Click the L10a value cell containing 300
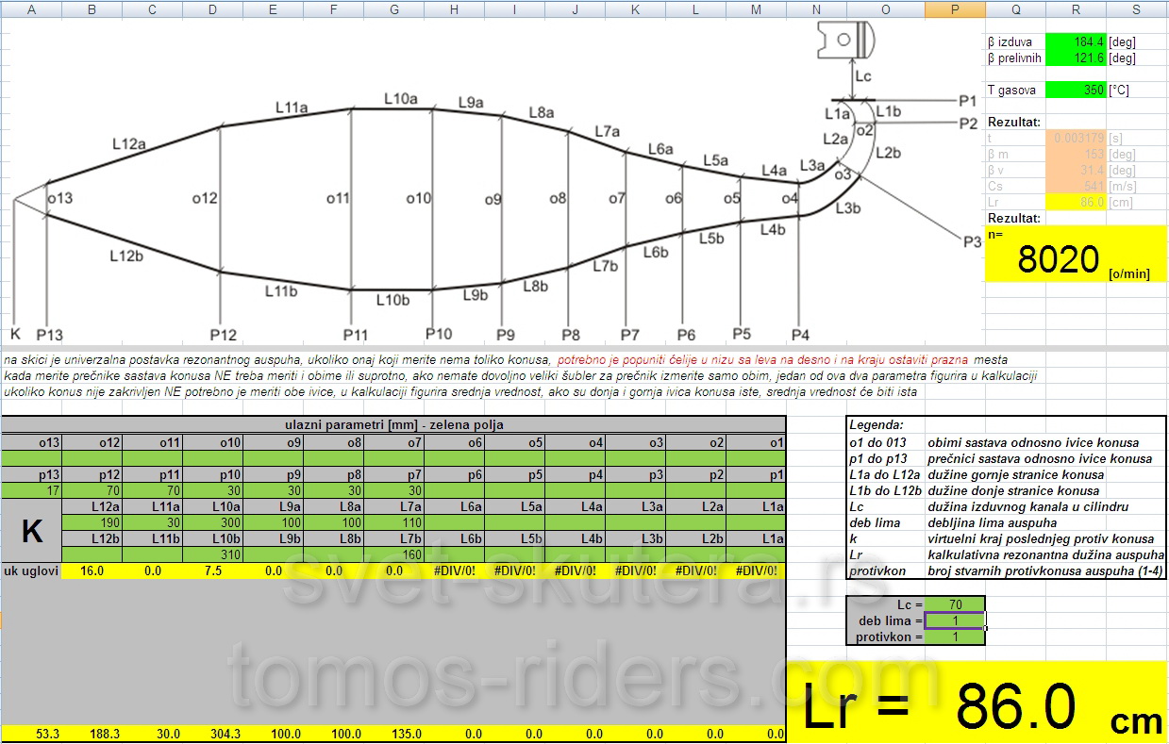Viewport: 1169px width, 744px height. pos(212,522)
